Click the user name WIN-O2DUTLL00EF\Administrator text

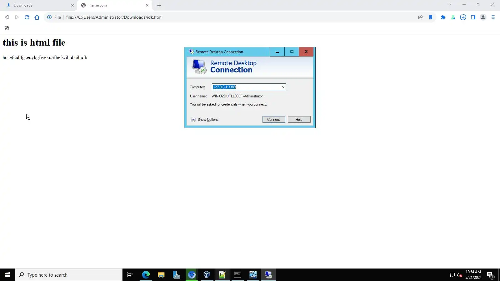point(237,96)
